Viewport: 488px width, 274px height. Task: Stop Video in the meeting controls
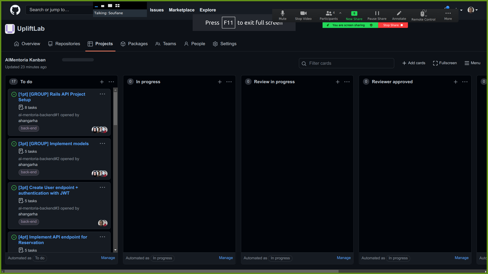[303, 15]
